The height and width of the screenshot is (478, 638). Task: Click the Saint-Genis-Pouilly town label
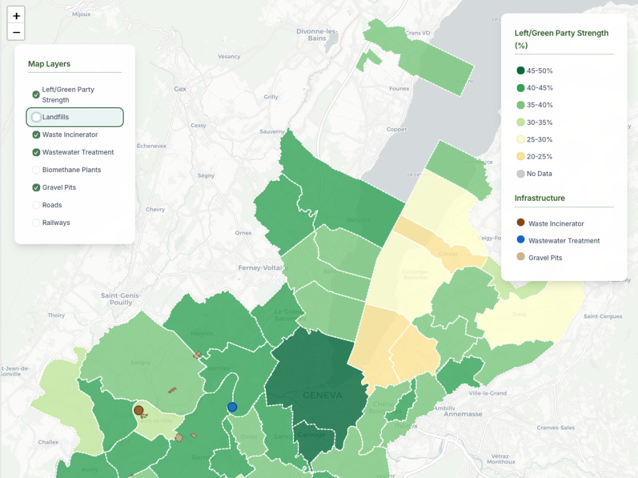(121, 299)
